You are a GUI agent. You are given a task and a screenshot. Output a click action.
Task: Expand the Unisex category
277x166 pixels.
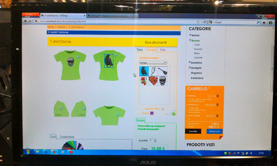point(190,35)
